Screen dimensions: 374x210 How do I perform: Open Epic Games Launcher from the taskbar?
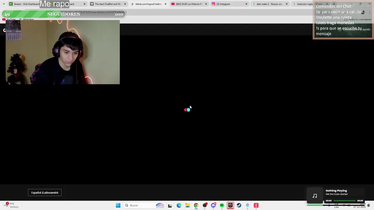230,205
